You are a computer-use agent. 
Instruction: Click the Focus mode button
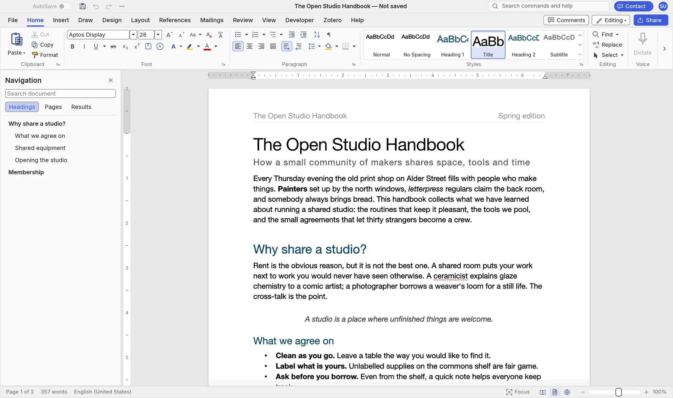518,392
